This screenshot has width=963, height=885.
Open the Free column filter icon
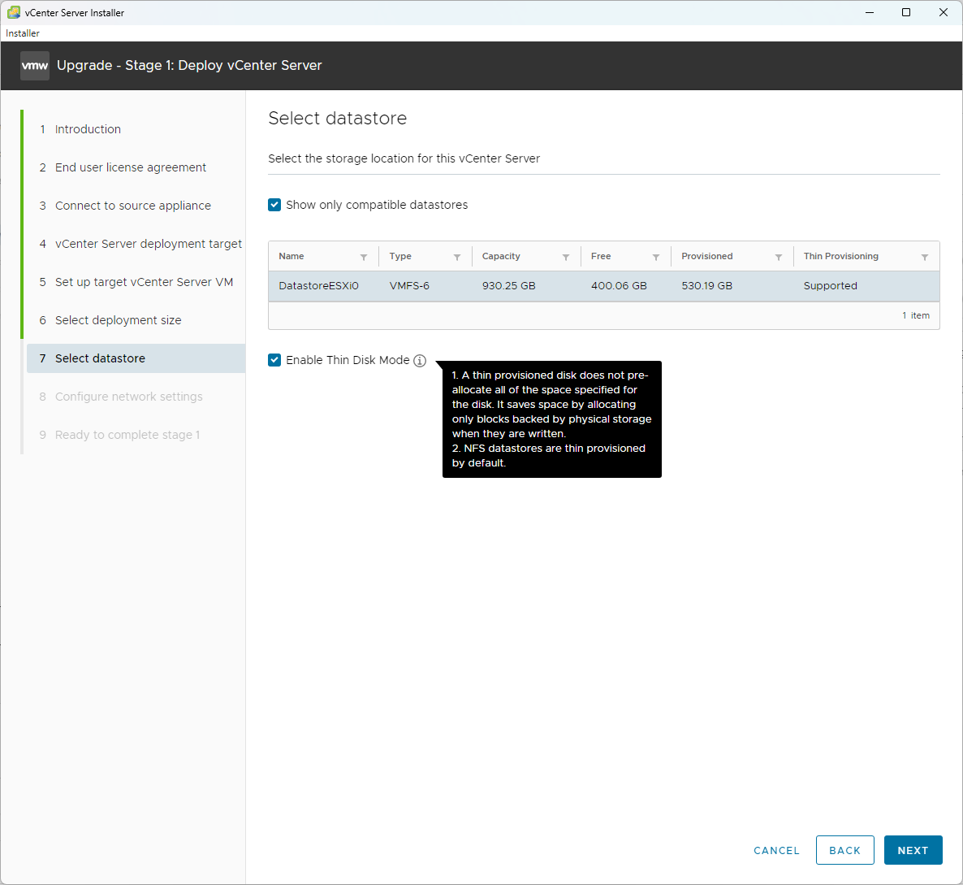pos(654,256)
